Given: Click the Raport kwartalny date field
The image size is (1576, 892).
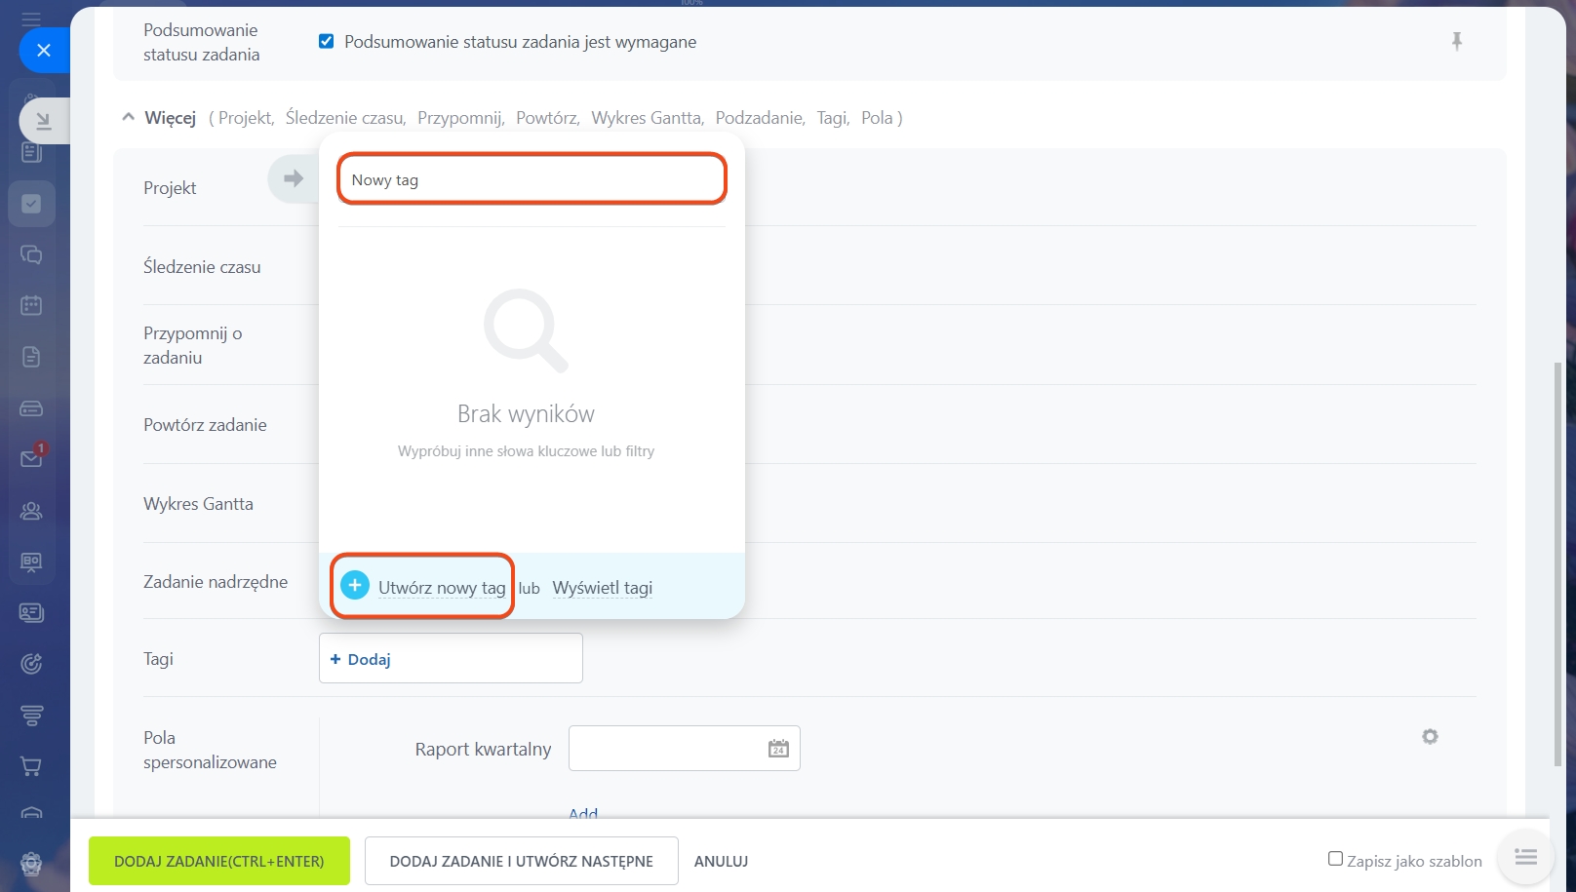Looking at the screenshot, I should [685, 749].
